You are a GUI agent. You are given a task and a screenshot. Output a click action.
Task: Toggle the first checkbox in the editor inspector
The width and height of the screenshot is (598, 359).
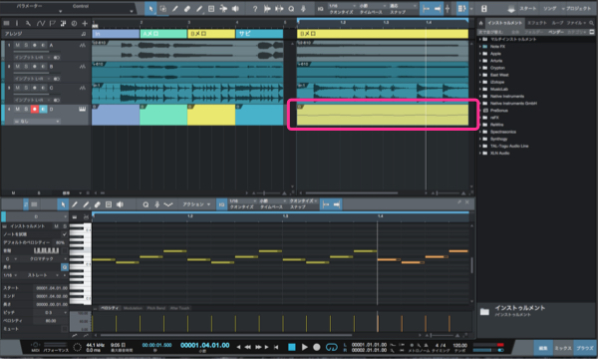tap(64, 234)
